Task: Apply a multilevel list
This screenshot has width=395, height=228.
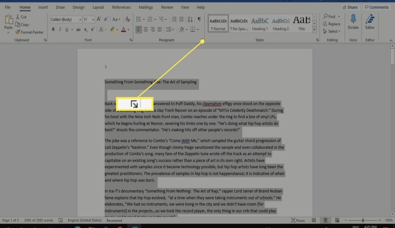Action: (161, 19)
